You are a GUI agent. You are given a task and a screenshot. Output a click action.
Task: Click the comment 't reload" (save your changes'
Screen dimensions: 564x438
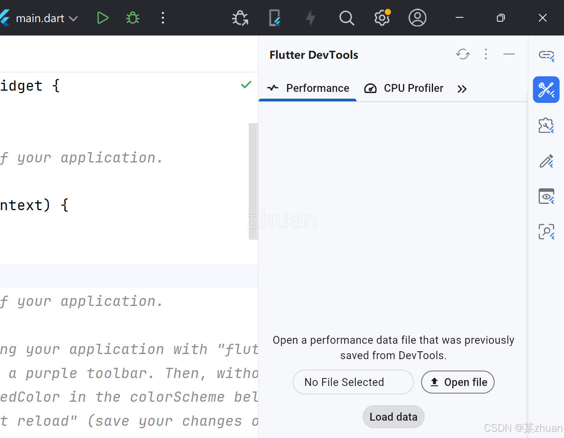point(129,421)
